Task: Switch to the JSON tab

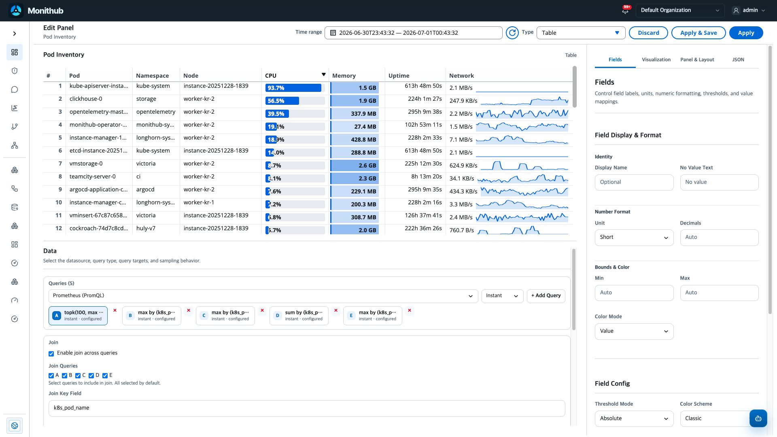Action: 738,59
